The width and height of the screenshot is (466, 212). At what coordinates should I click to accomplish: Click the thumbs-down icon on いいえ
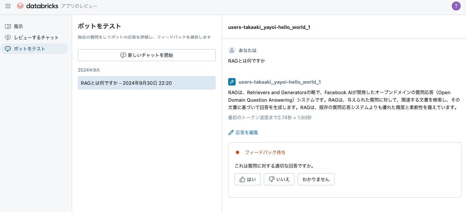pyautogui.click(x=272, y=179)
